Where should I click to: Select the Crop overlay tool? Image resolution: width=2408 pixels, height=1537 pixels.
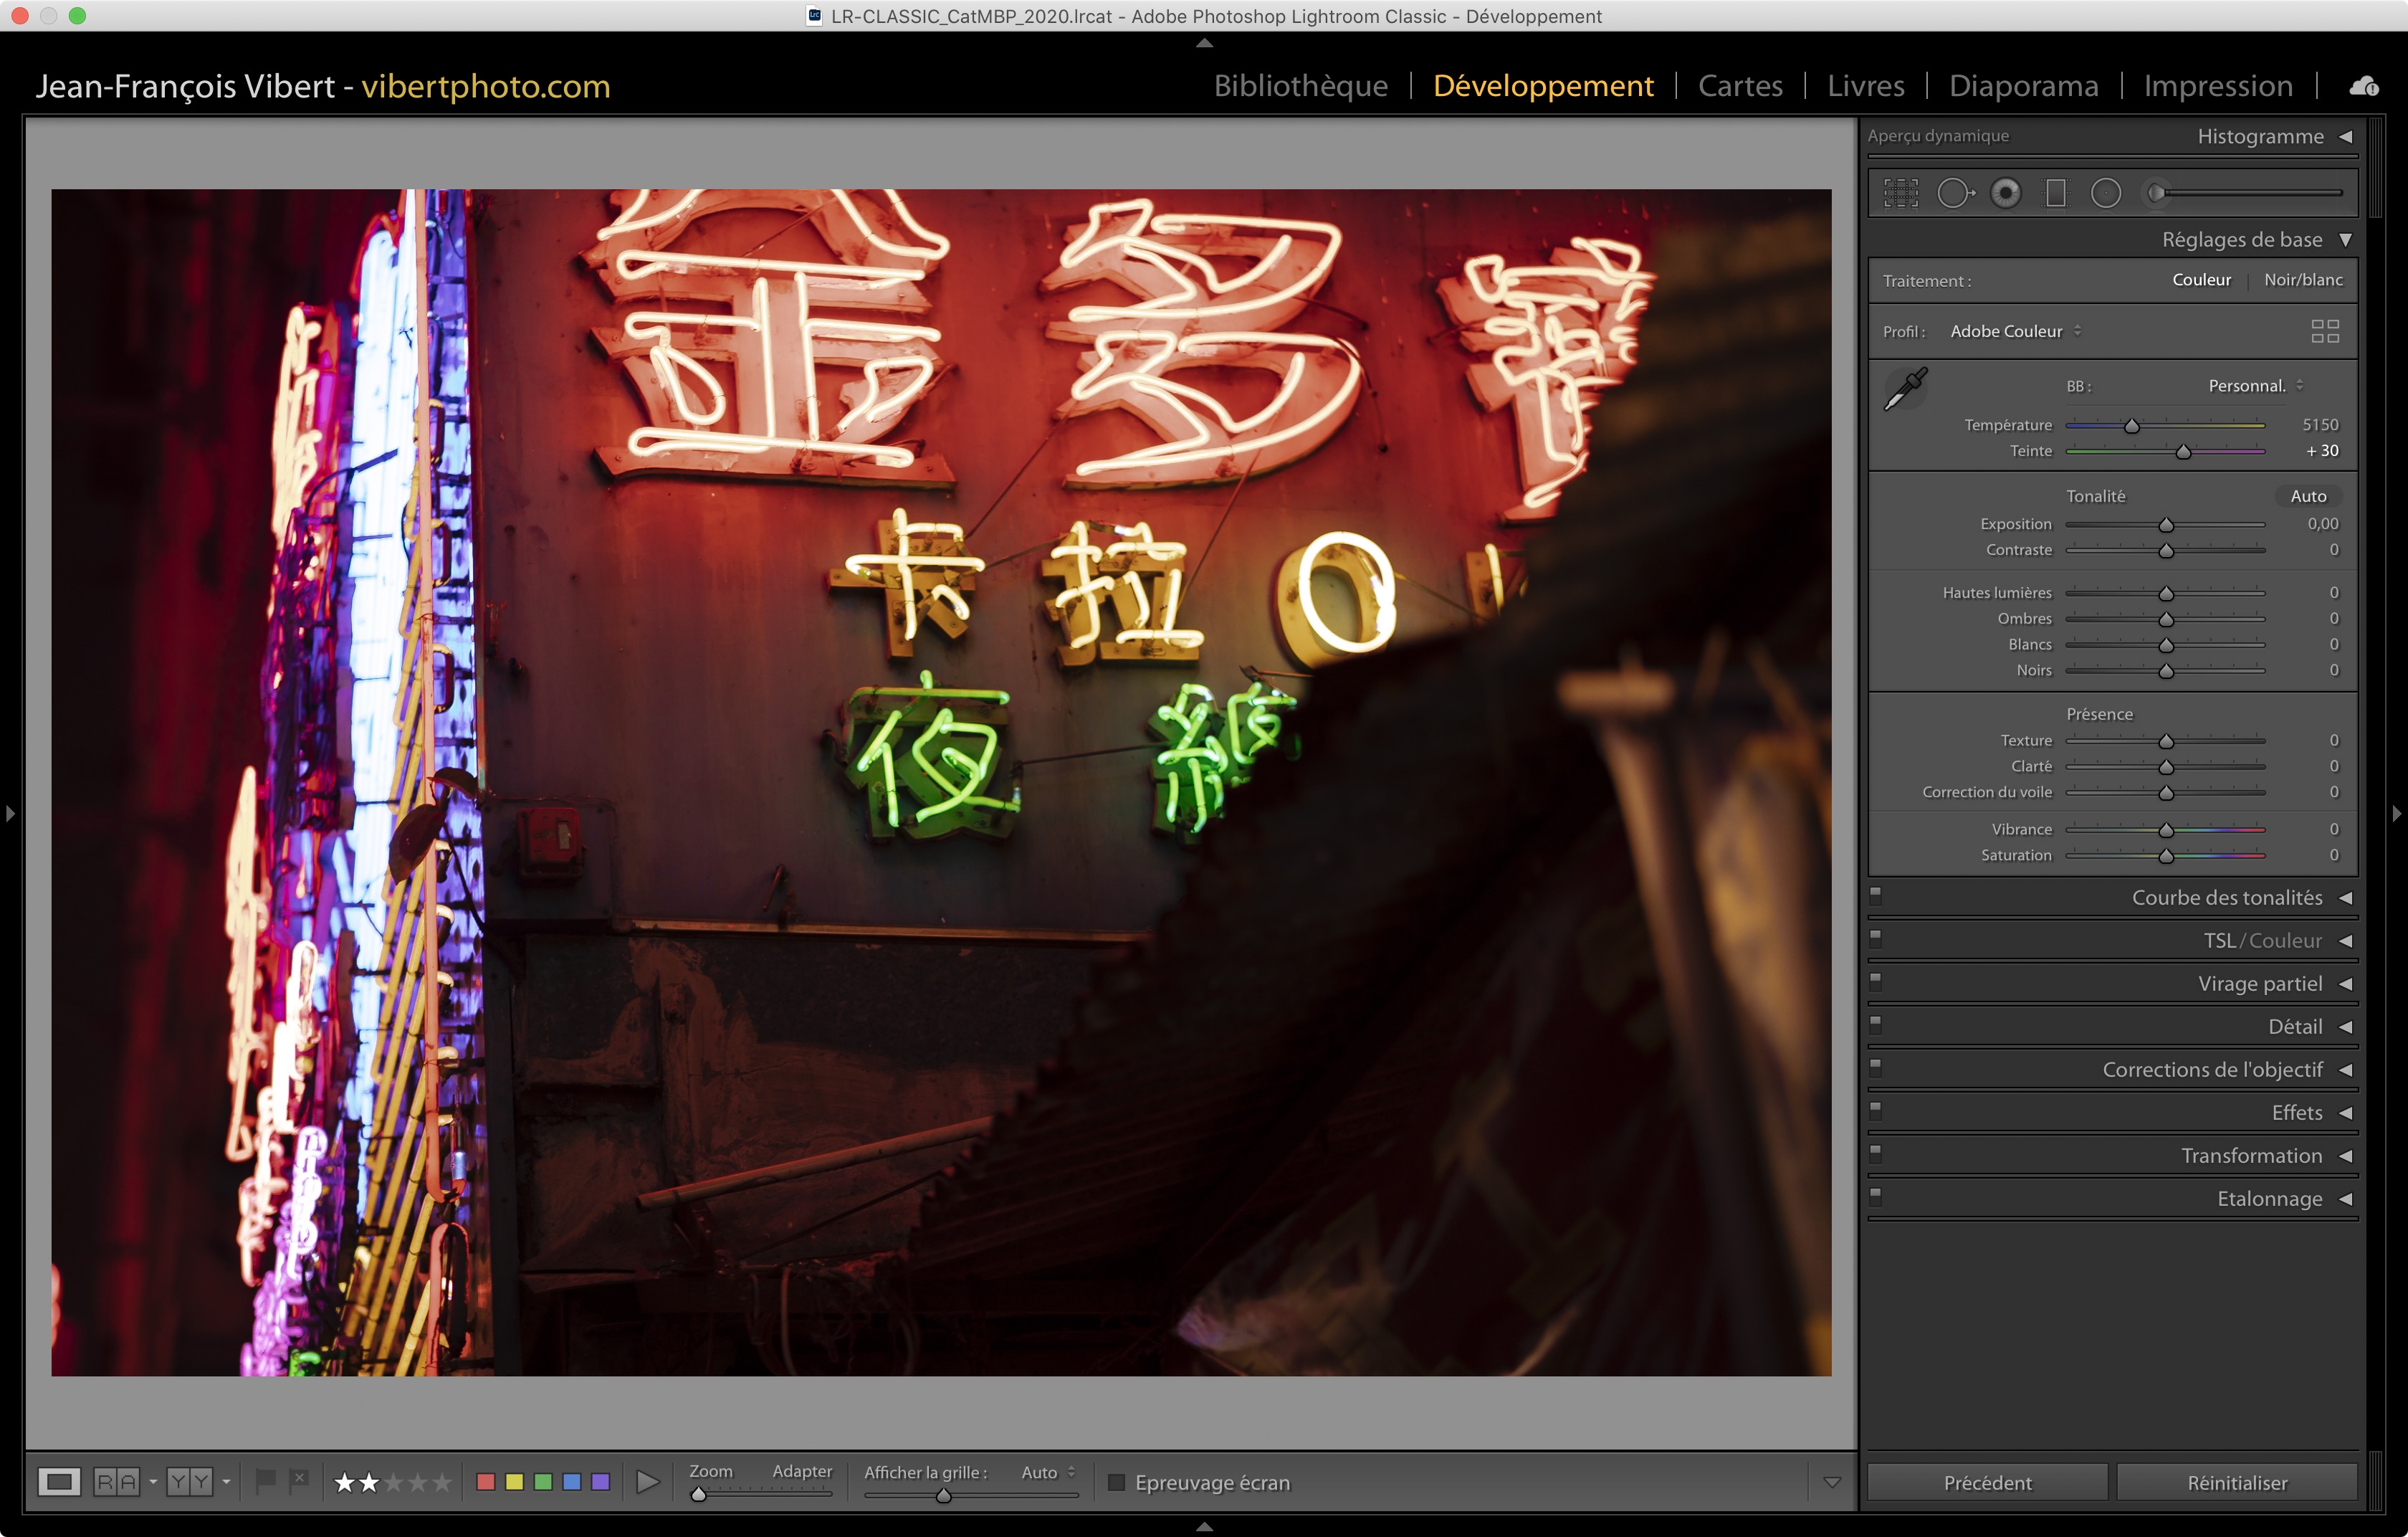coord(1900,193)
